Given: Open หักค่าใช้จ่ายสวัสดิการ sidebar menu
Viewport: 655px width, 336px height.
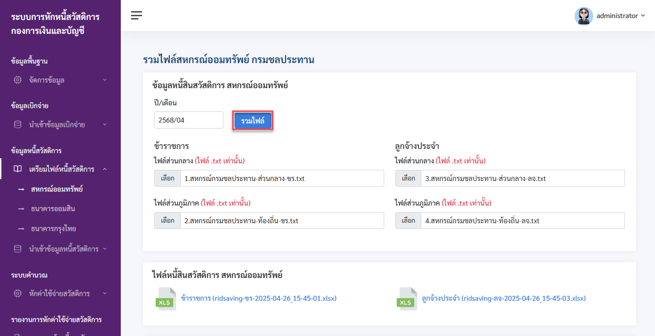Looking at the screenshot, I should pos(60,293).
